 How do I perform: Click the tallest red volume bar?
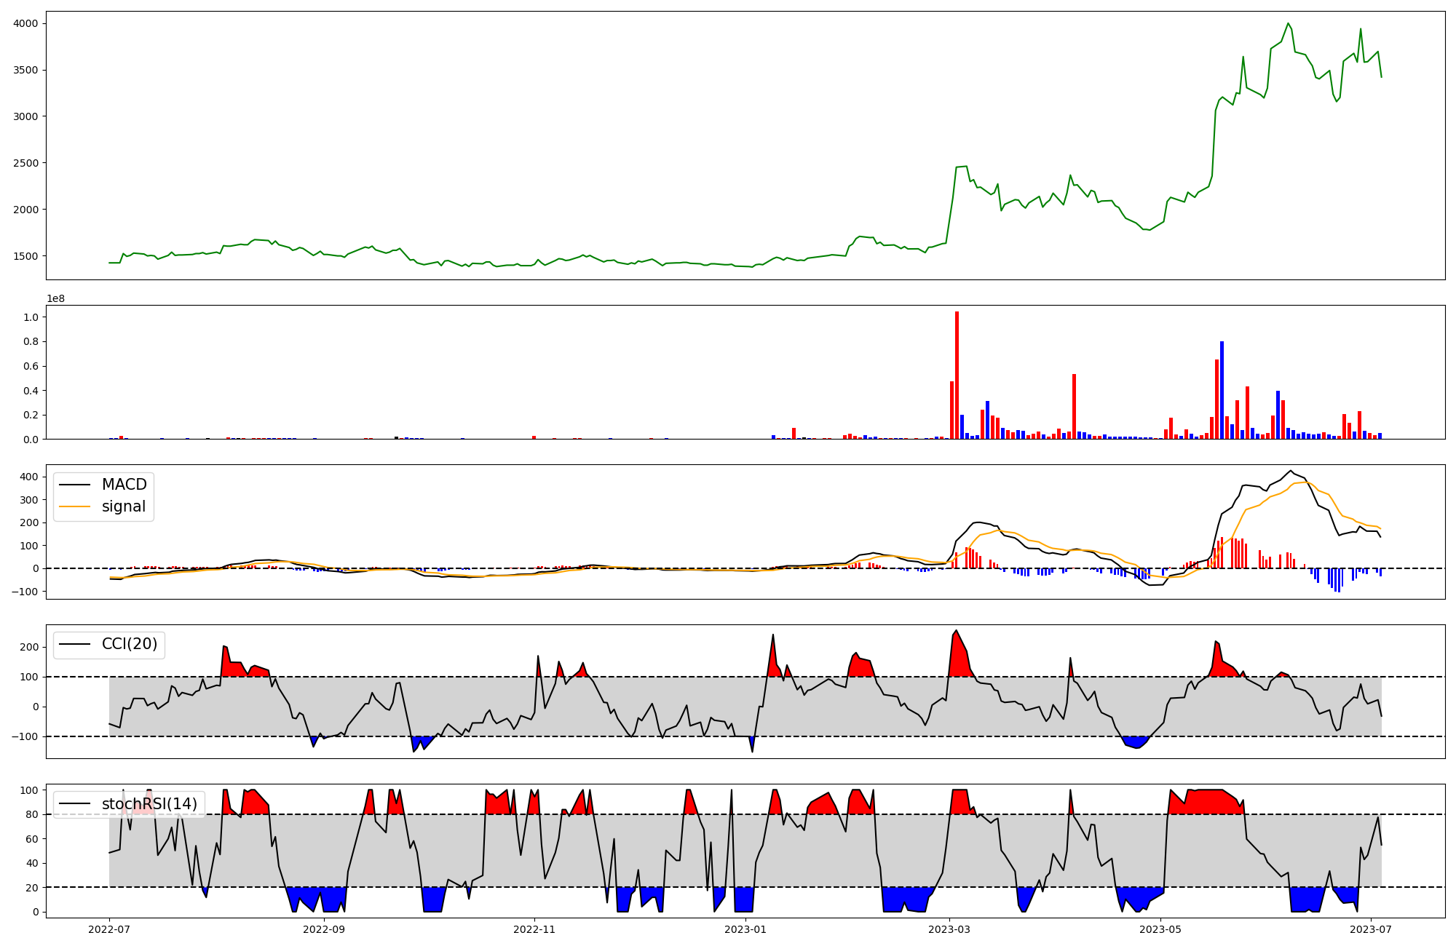(957, 375)
